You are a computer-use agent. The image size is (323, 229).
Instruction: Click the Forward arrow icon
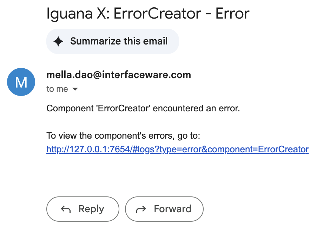(141, 209)
